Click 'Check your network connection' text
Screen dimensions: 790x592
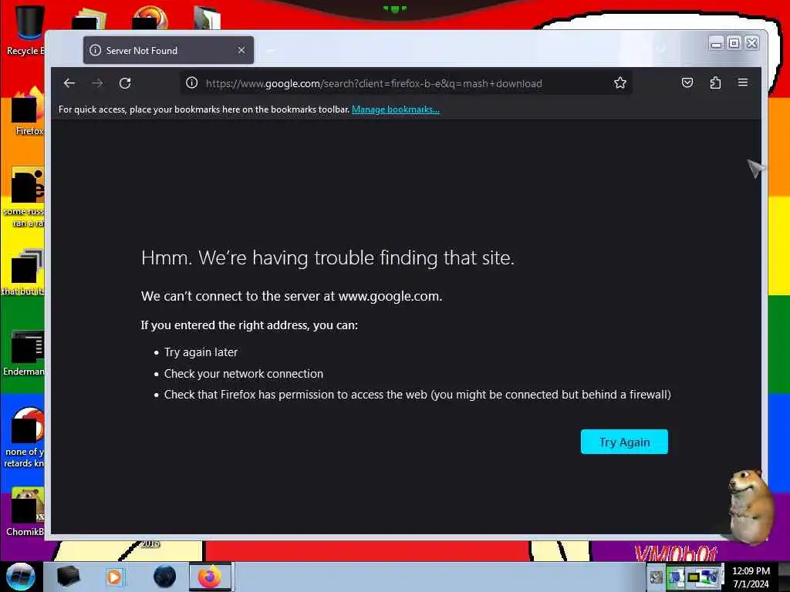pos(243,374)
